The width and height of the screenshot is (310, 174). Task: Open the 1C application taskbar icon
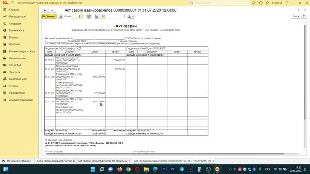[217, 169]
